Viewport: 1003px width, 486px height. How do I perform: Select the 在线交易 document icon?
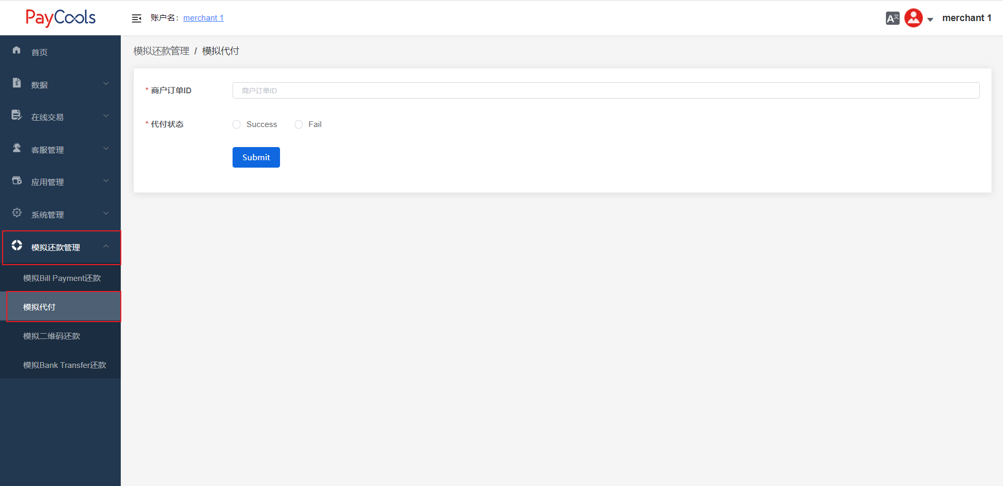(16, 115)
